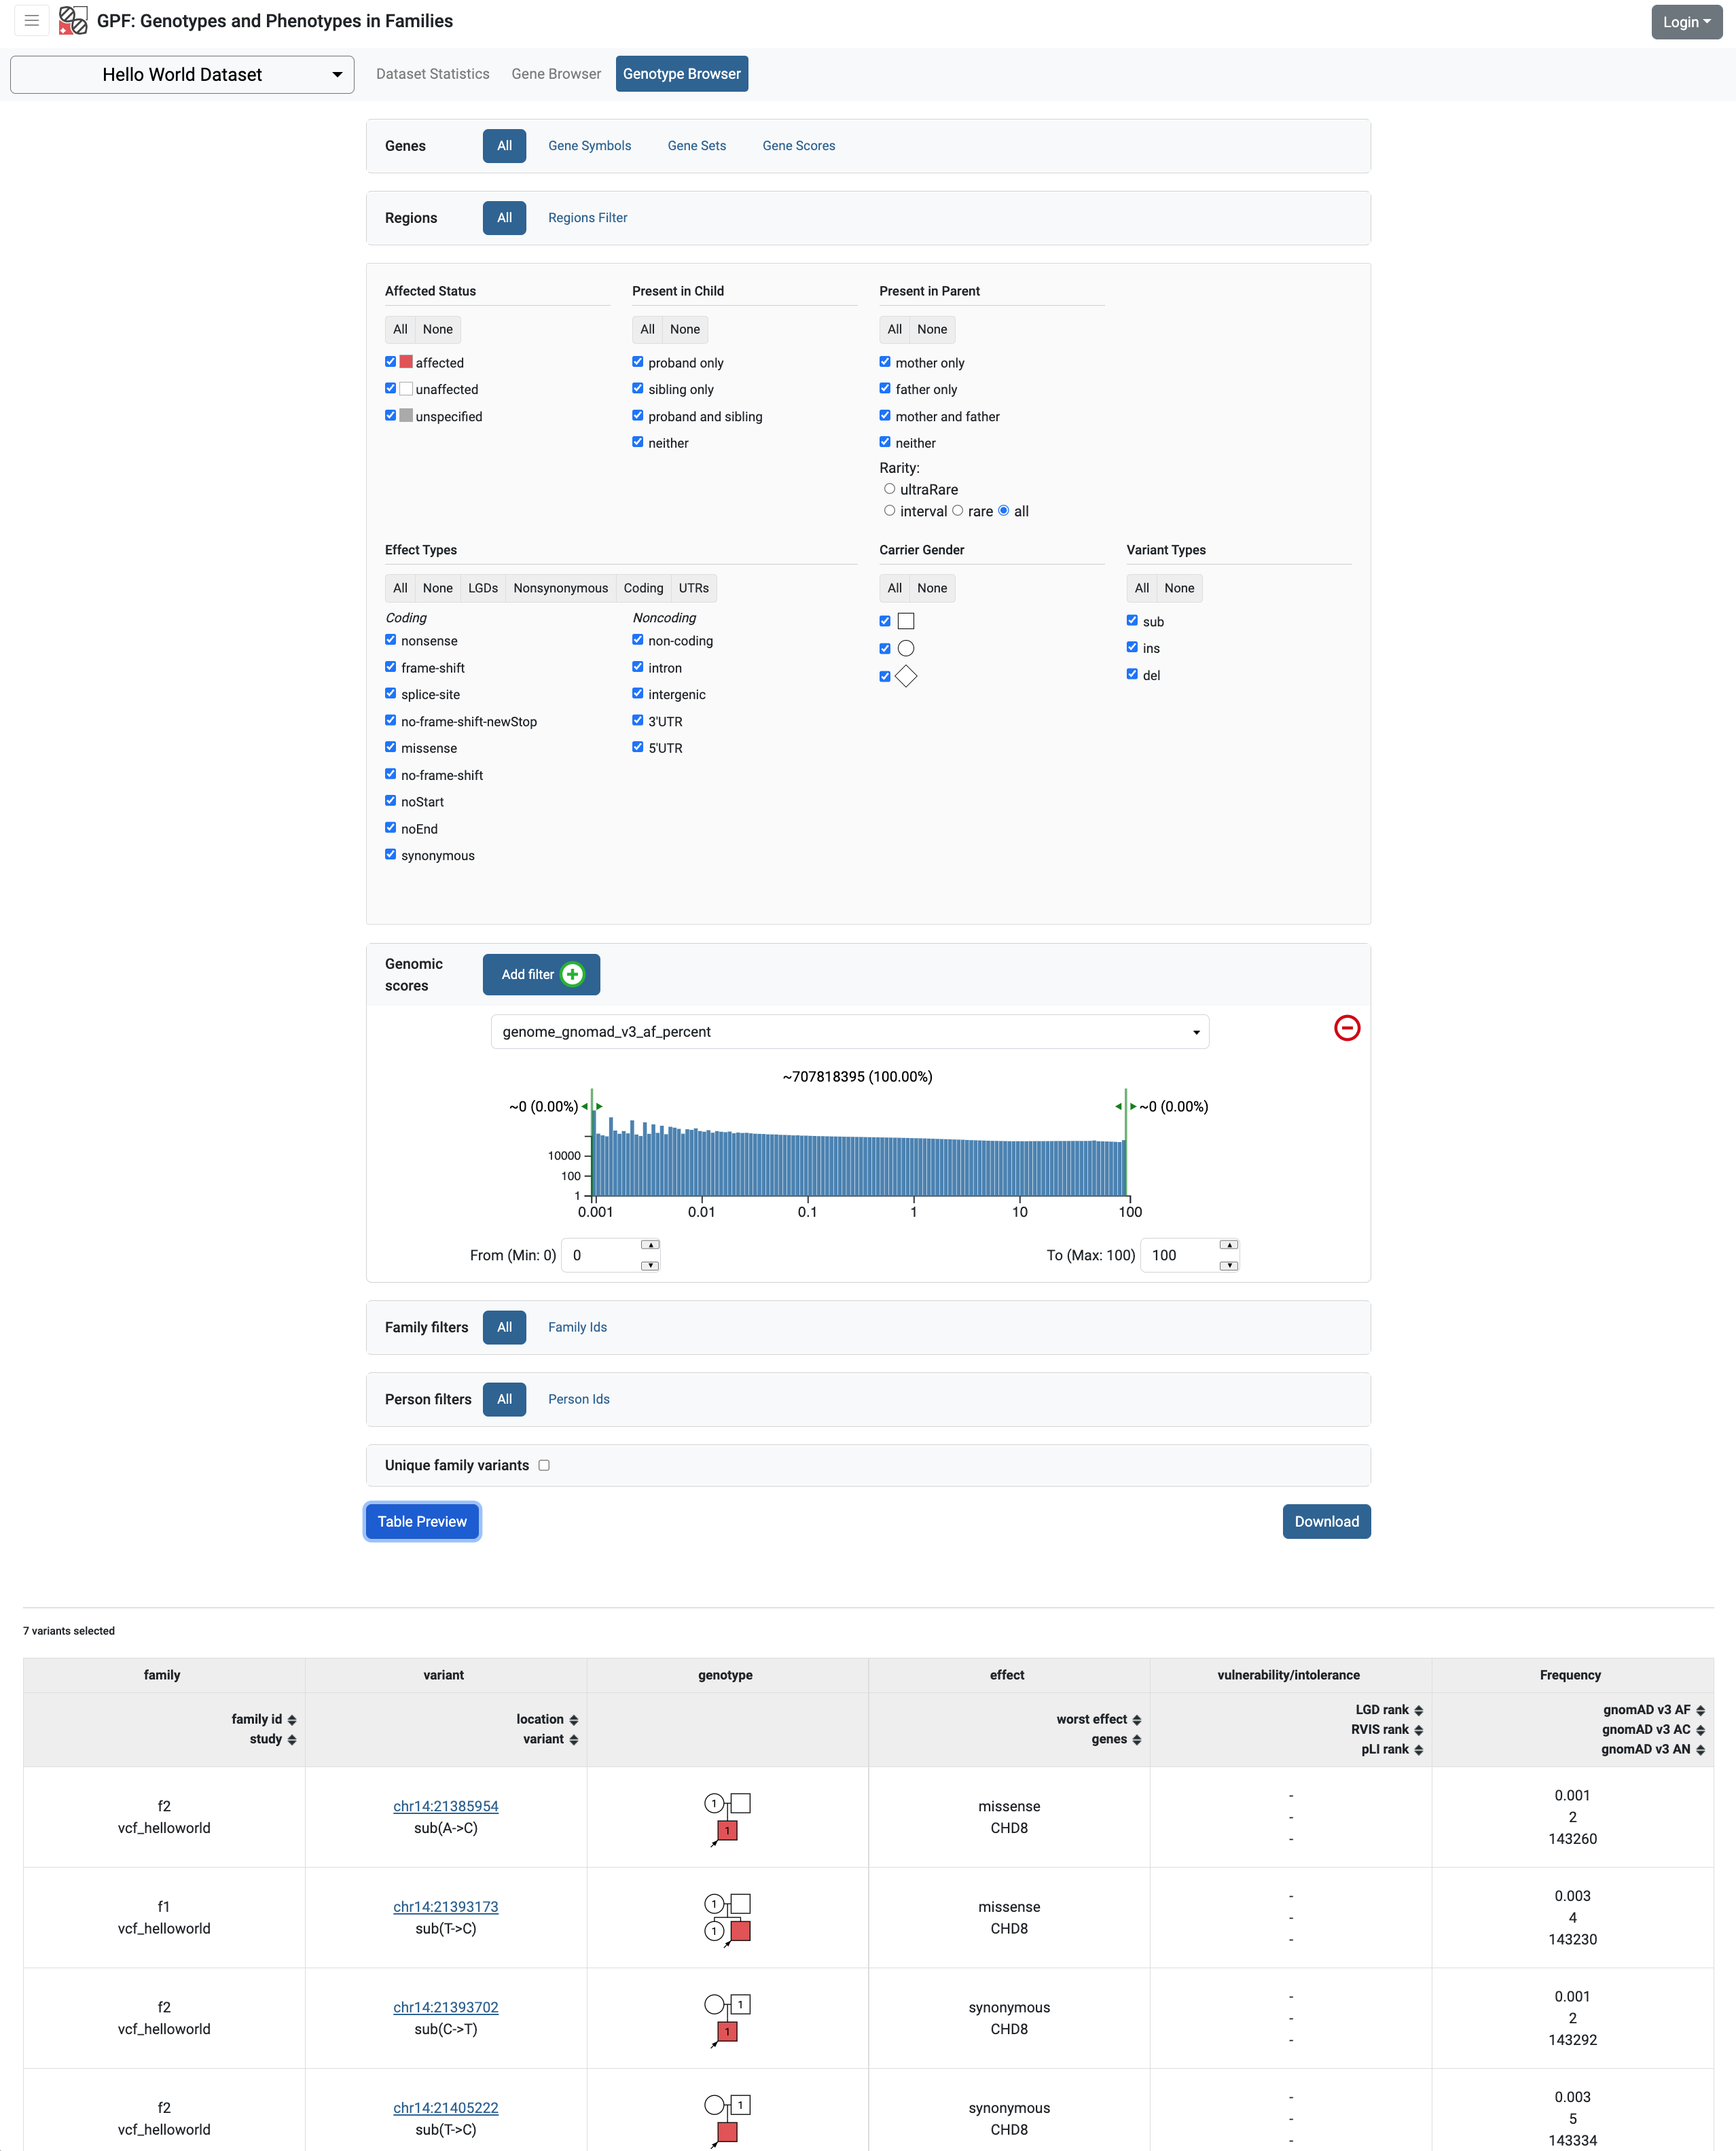1736x2151 pixels.
Task: Decrement the From minimum value stepper
Action: coord(650,1266)
